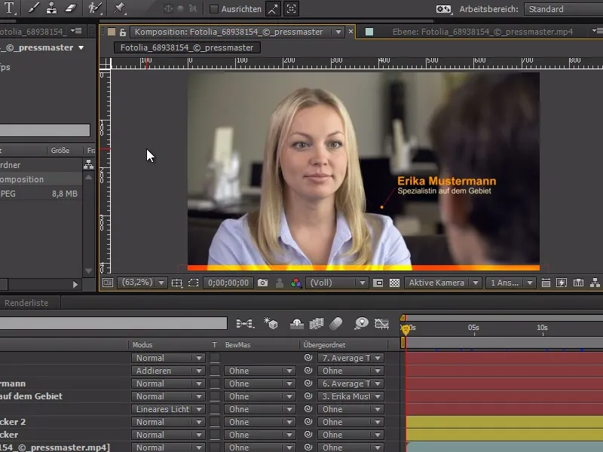Open the show channel RGB icon
The width and height of the screenshot is (603, 452).
click(295, 283)
